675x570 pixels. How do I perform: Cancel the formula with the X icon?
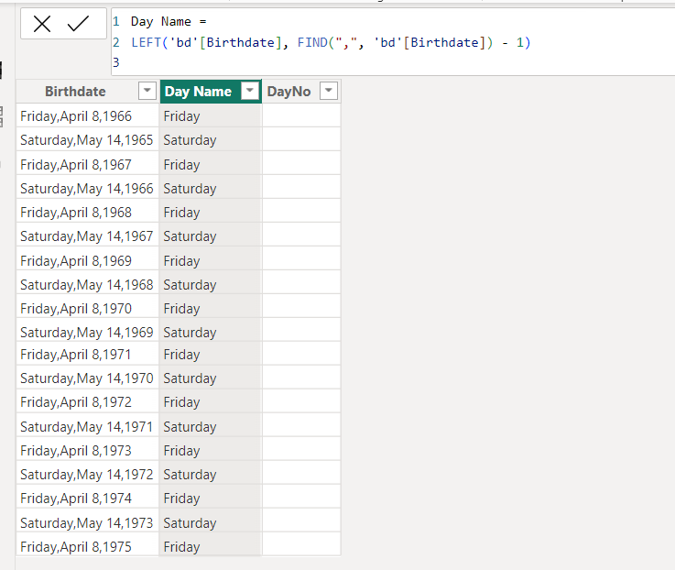click(x=42, y=24)
